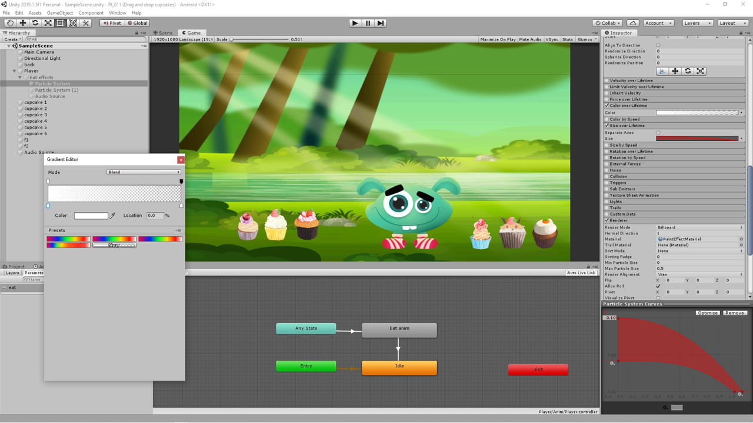Select the Rotate tool in the main toolbar
Screen dimensions: 753x423
coord(35,23)
